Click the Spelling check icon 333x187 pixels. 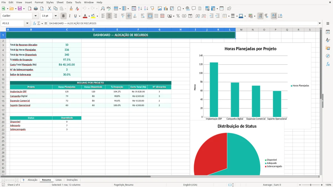click(109, 9)
